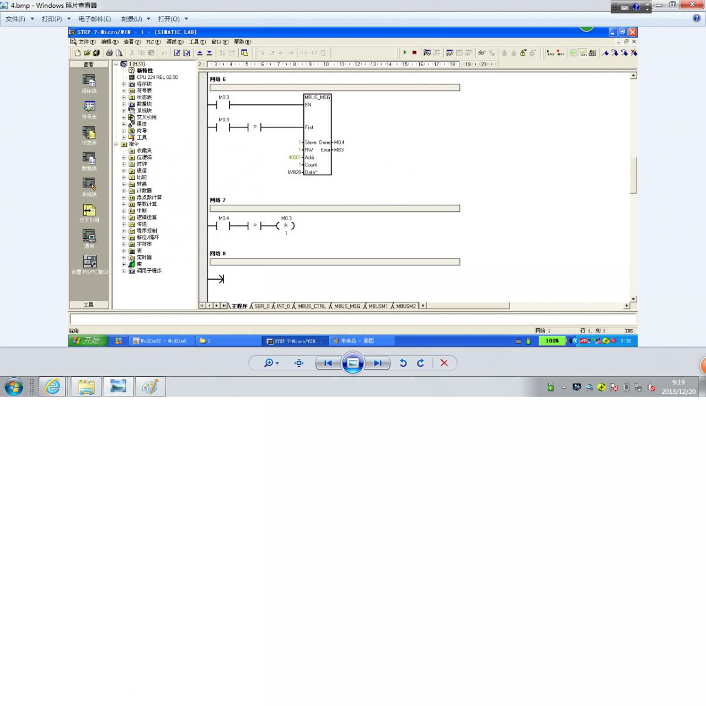Click the blue Download arrow icon

point(210,53)
